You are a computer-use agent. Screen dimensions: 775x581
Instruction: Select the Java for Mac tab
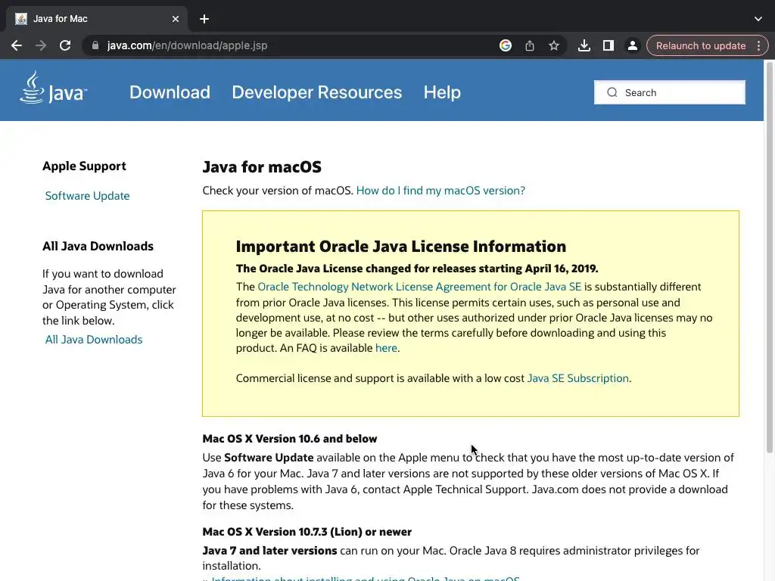tap(96, 19)
